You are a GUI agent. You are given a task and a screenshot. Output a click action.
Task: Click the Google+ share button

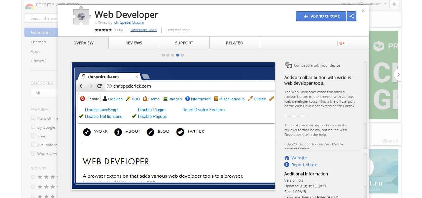pos(342,43)
